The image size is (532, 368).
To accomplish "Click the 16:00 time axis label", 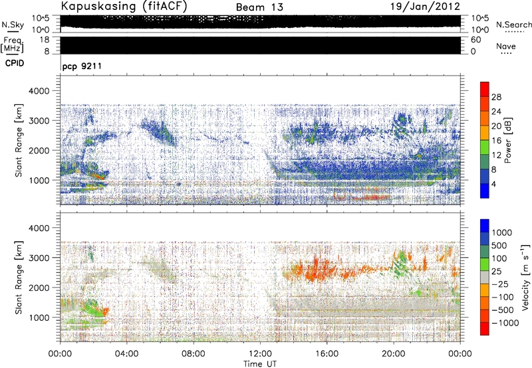I will click(327, 354).
